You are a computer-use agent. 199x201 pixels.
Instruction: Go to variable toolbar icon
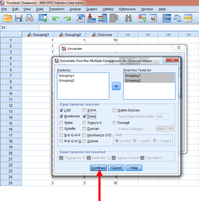click(x=92, y=18)
